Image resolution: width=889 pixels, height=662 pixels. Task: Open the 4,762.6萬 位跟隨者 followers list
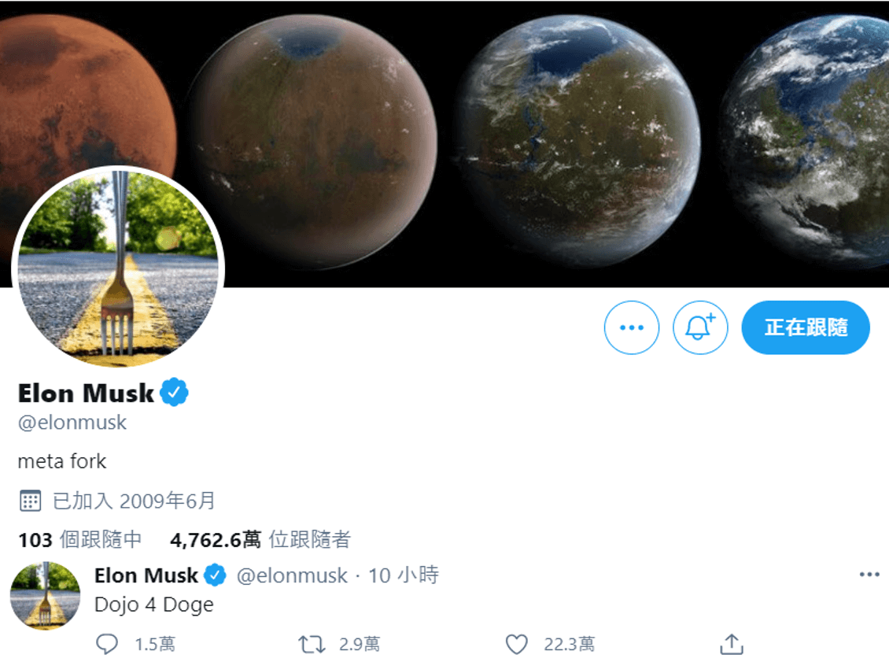(260, 539)
